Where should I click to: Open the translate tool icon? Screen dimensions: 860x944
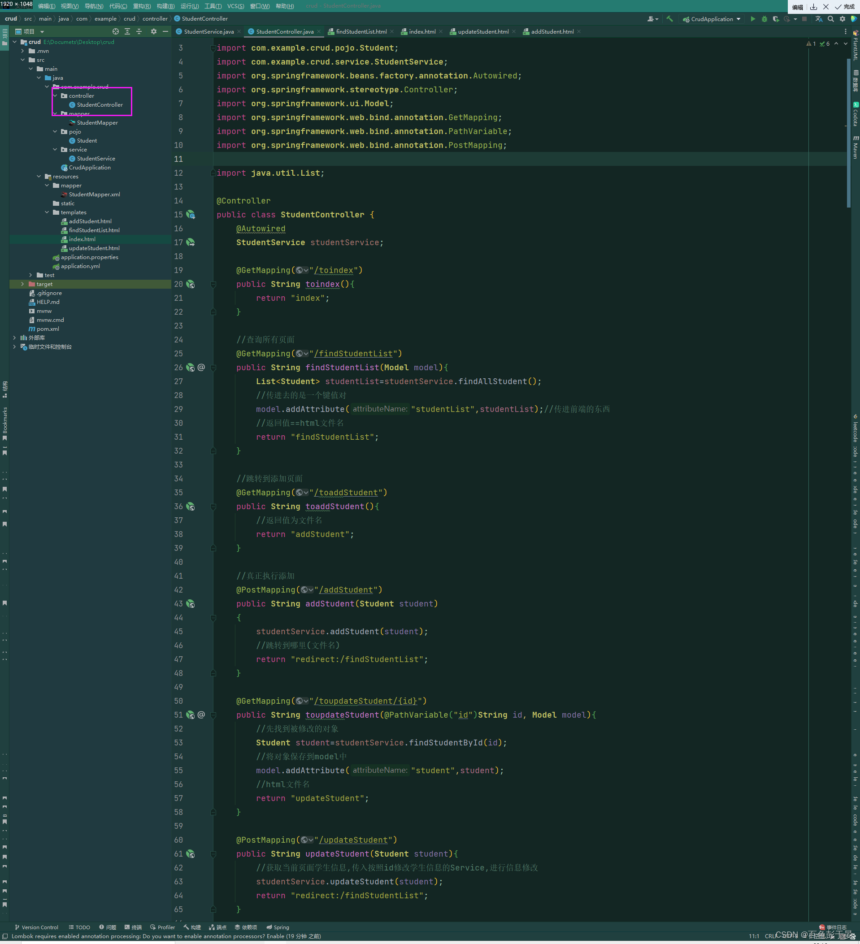pyautogui.click(x=819, y=19)
